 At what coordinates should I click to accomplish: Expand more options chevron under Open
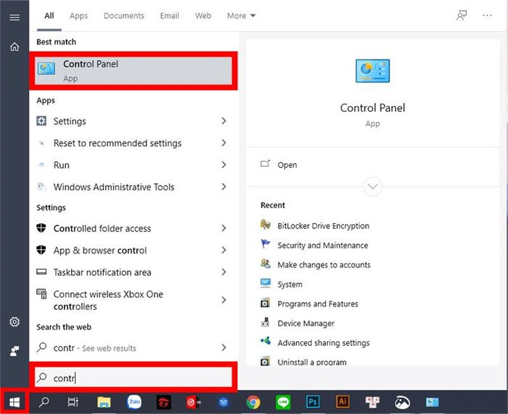coord(373,187)
